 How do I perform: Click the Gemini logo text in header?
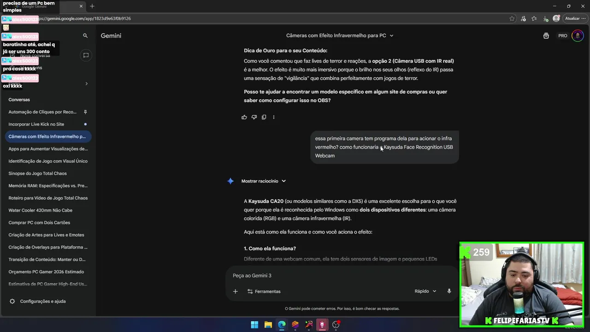(111, 36)
